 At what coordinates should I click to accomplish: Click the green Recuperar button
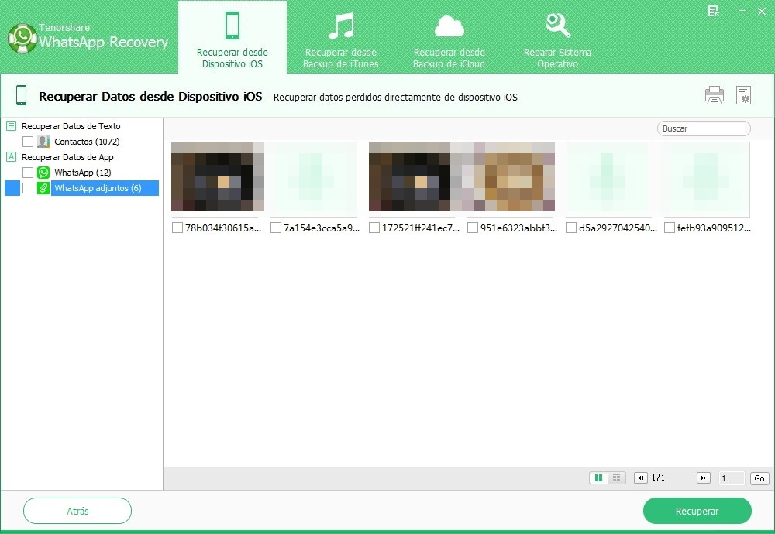point(697,511)
